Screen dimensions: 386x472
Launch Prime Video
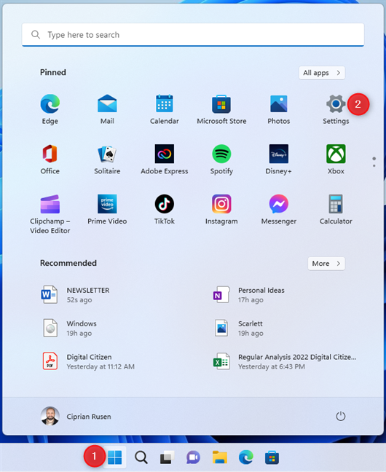point(107,209)
